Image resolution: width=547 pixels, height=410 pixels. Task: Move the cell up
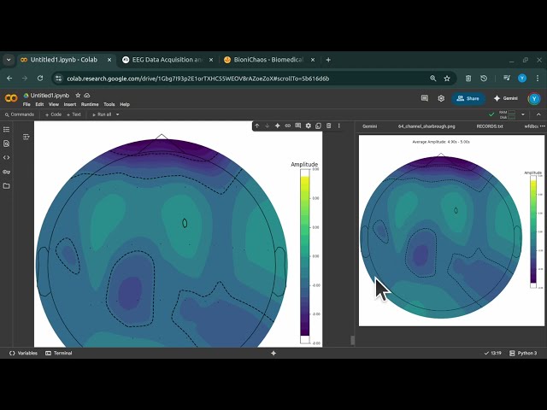[257, 126]
